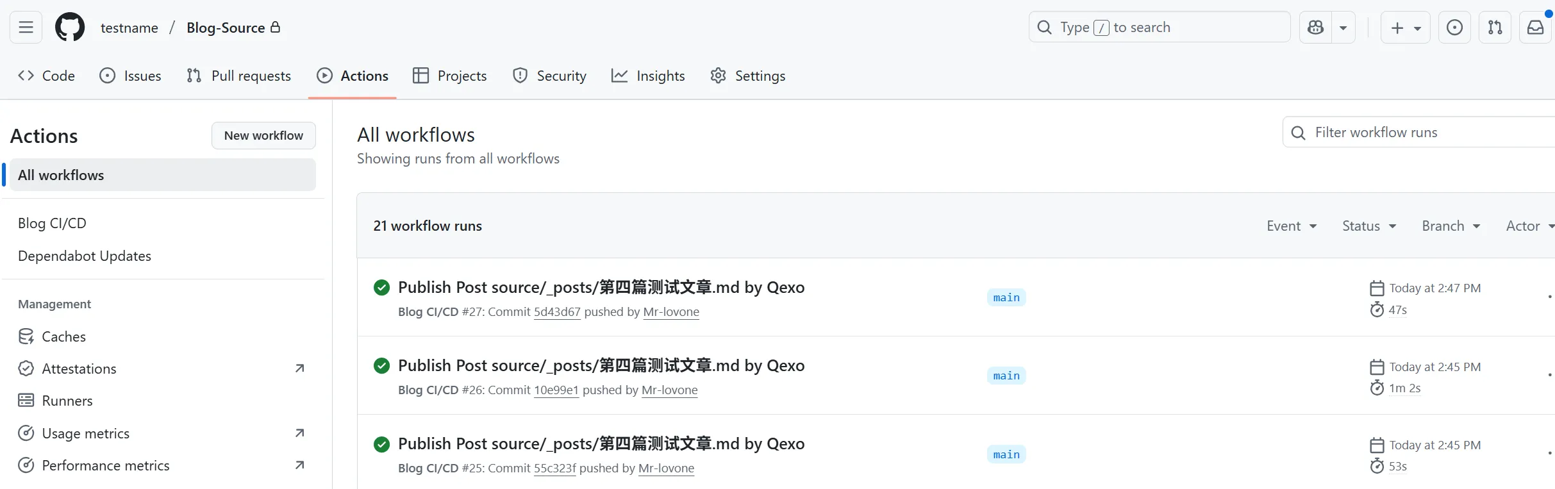Open Caches under Management

click(63, 337)
